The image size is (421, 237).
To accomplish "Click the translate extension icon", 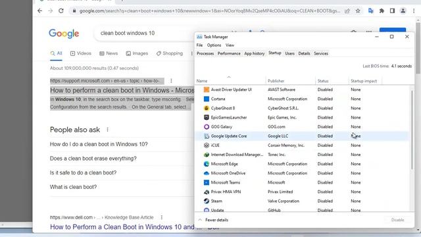I will [x=371, y=11].
